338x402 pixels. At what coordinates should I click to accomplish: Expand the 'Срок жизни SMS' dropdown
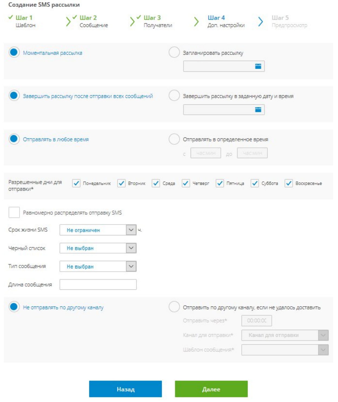coord(131,230)
